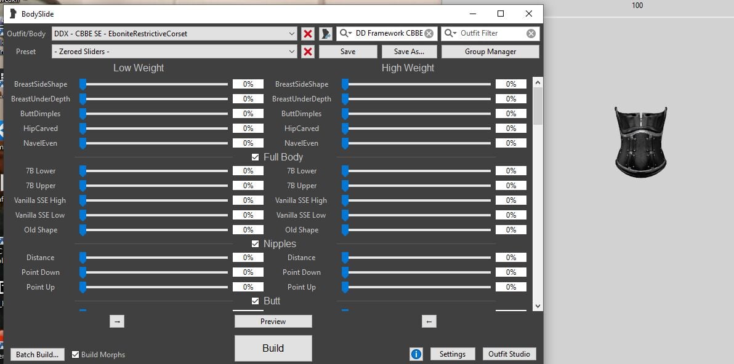Clear the Outfit Filter search box
Viewport: 734px width, 364px height.
[x=531, y=34]
